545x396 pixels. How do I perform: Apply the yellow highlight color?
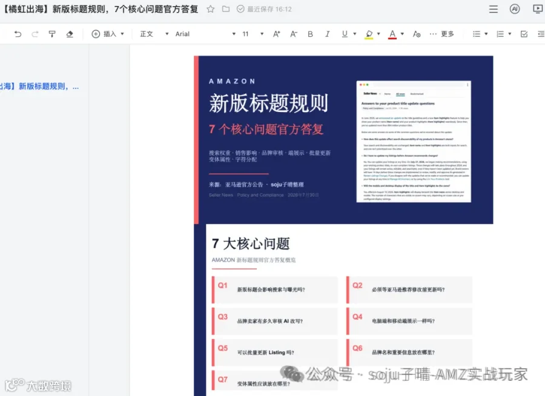pos(369,34)
